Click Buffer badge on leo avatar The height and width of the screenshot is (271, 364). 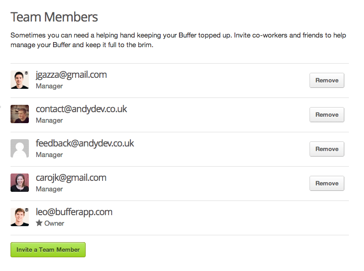(x=27, y=210)
